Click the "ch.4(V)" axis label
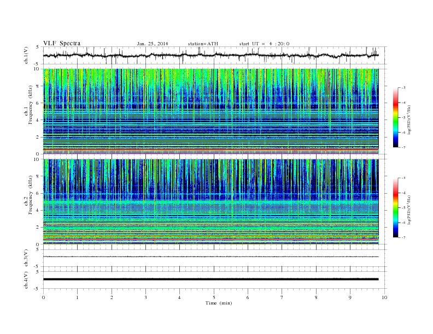This screenshot has height=334, width=433. pos(26,280)
